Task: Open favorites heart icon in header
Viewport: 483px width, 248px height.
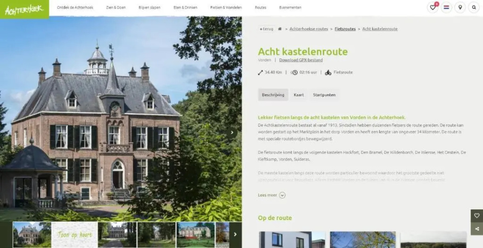Action: coord(433,7)
